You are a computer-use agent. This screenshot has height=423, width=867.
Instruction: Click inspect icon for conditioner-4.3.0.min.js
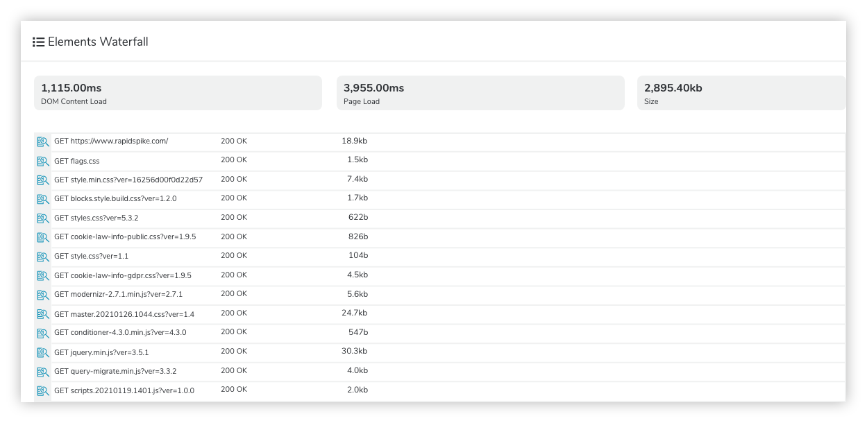coord(43,333)
